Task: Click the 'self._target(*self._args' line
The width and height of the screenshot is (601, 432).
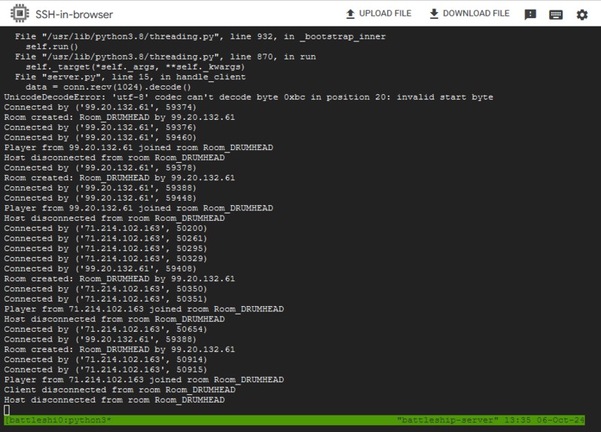Action: point(135,67)
